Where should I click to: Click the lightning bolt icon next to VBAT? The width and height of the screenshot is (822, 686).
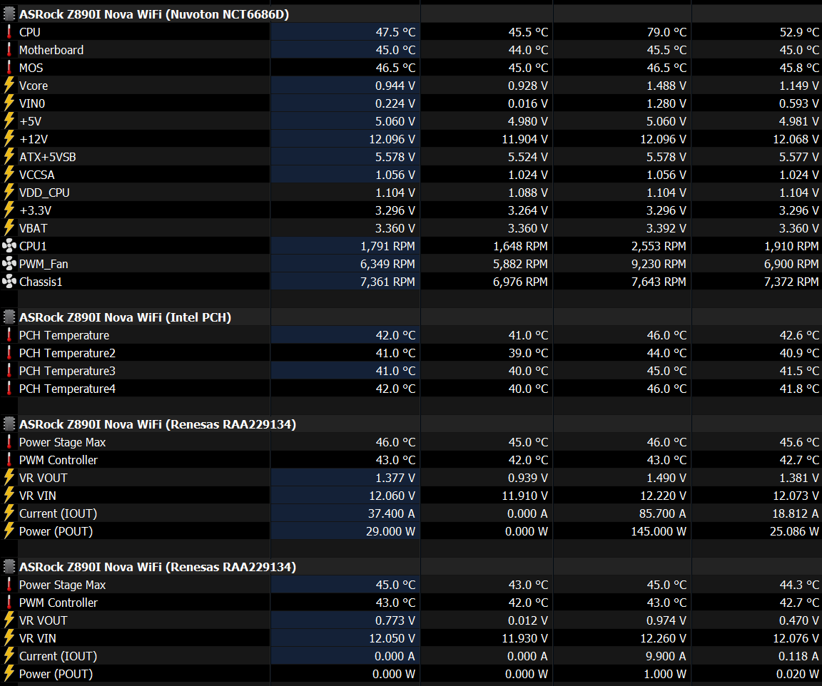pos(9,228)
